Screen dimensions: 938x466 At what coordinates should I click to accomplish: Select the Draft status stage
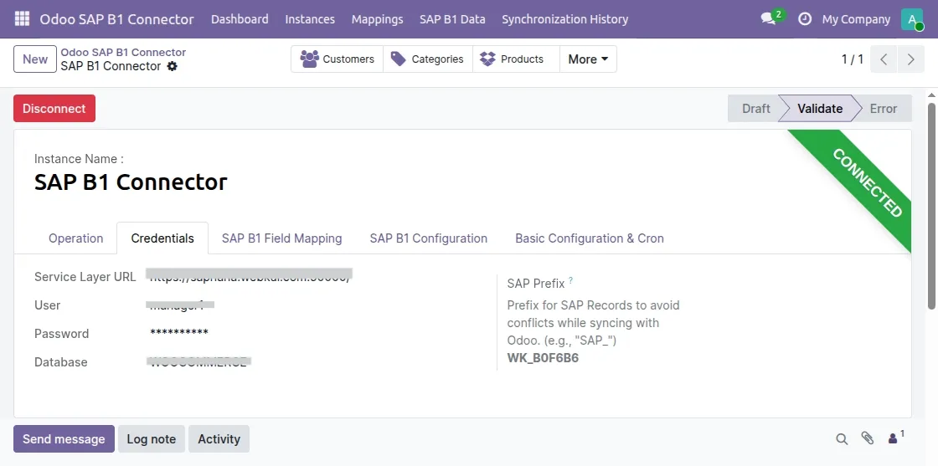coord(755,109)
